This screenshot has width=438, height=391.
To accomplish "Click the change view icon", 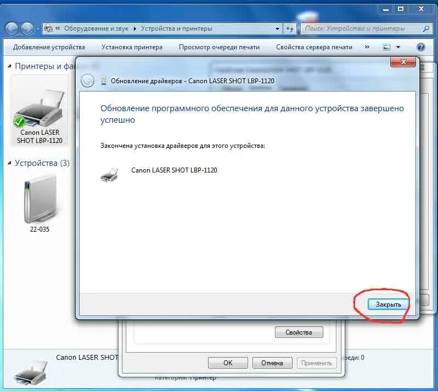I will (386, 47).
